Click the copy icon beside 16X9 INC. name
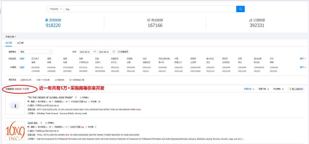 pyautogui.click(x=41, y=123)
